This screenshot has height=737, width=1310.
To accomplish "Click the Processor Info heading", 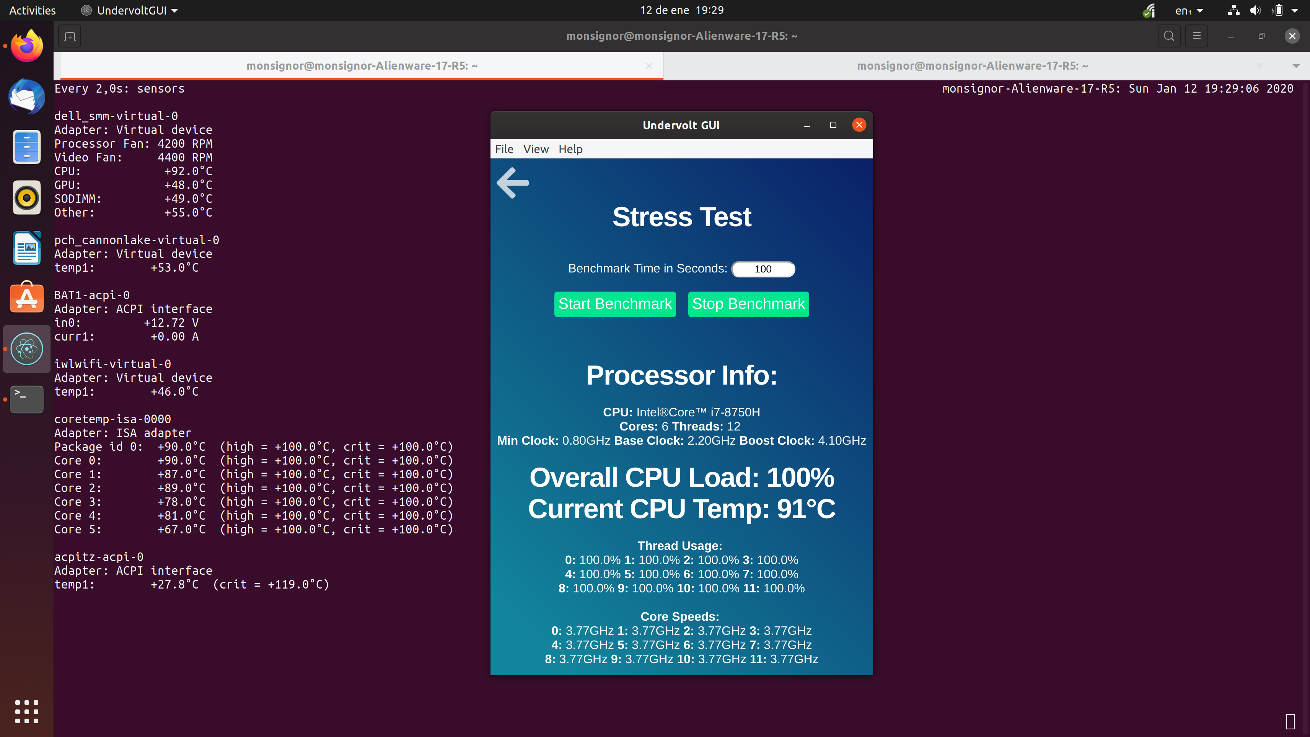I will 681,375.
